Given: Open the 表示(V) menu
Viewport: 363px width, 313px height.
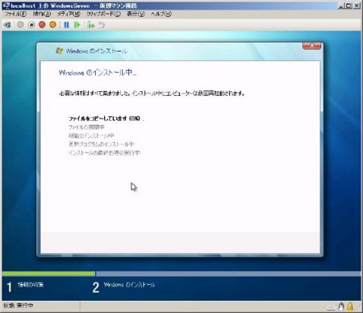Looking at the screenshot, I should [136, 14].
